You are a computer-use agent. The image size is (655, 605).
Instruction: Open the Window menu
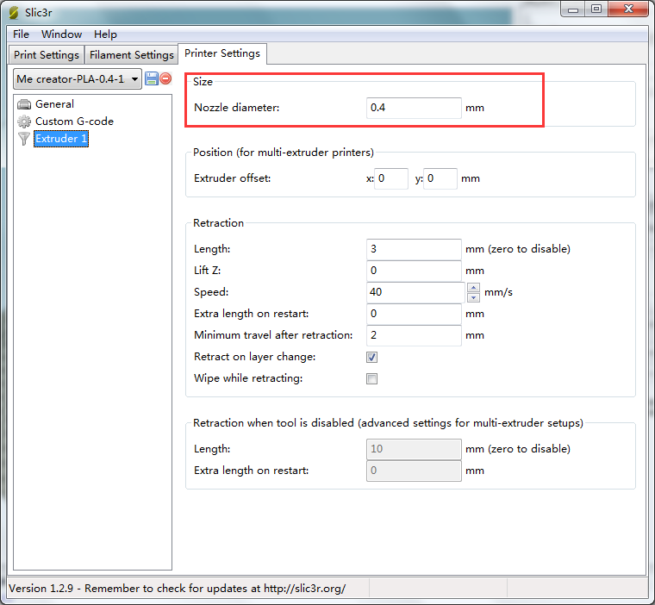(61, 34)
